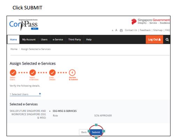Open the search magnifier icon

coord(167,40)
